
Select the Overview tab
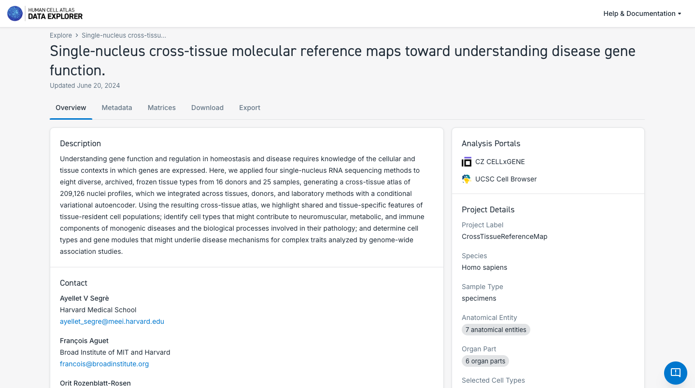(x=71, y=108)
